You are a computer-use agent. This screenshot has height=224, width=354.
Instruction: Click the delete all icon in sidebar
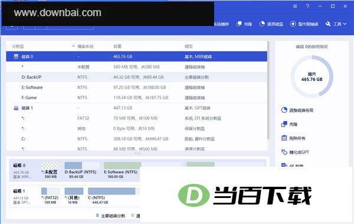(x=284, y=138)
